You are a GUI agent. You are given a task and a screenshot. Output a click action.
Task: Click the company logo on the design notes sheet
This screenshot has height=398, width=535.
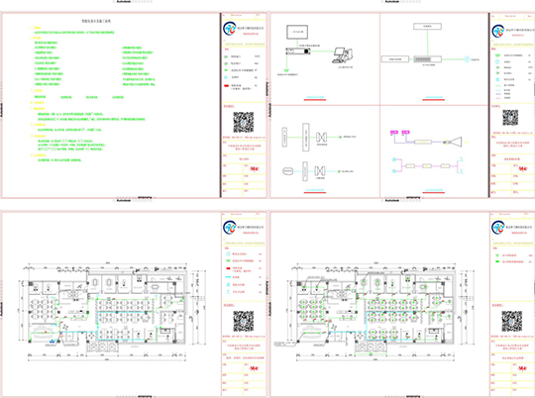tap(229, 29)
